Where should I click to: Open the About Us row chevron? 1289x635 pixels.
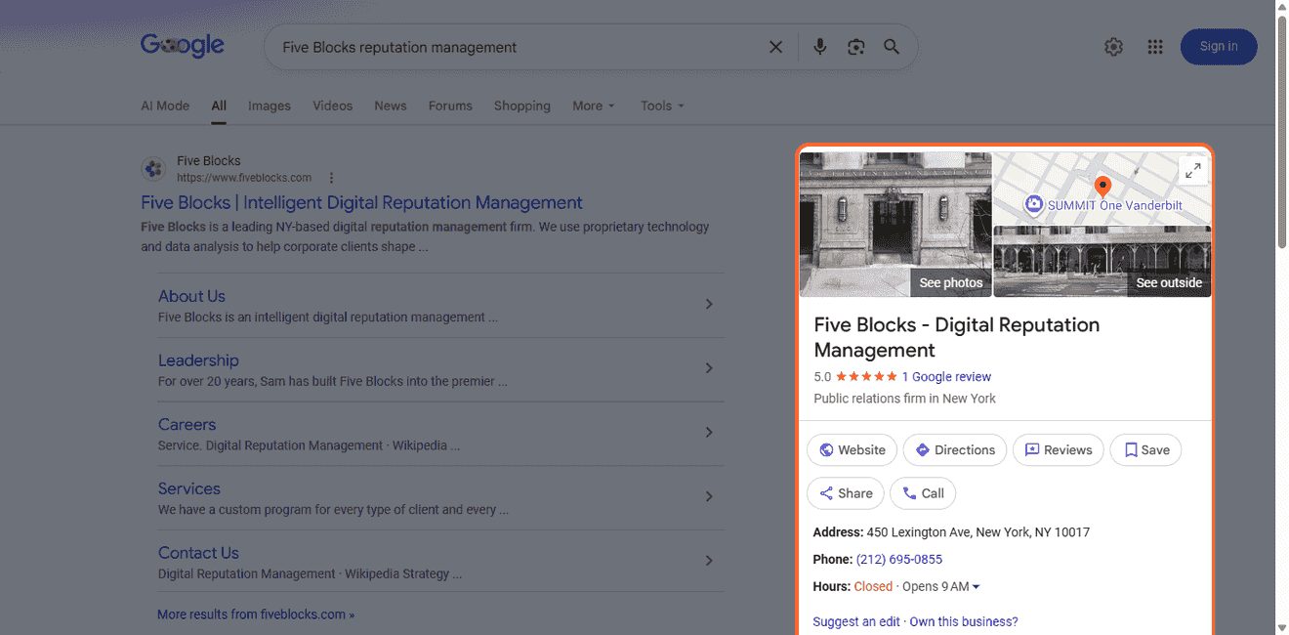coord(709,305)
